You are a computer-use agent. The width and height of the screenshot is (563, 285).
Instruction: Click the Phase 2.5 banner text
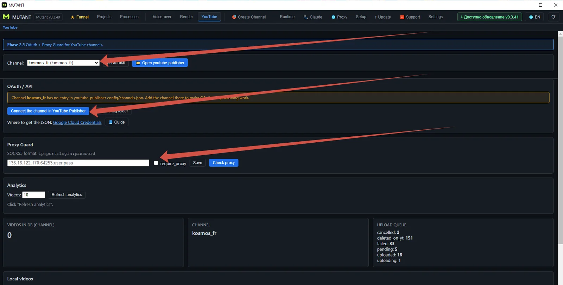tap(55, 45)
